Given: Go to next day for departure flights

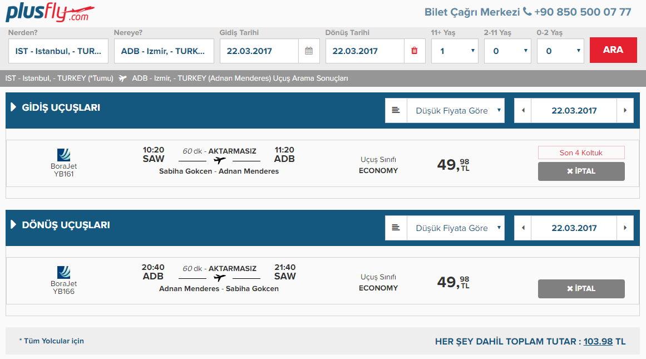Looking at the screenshot, I should point(625,111).
